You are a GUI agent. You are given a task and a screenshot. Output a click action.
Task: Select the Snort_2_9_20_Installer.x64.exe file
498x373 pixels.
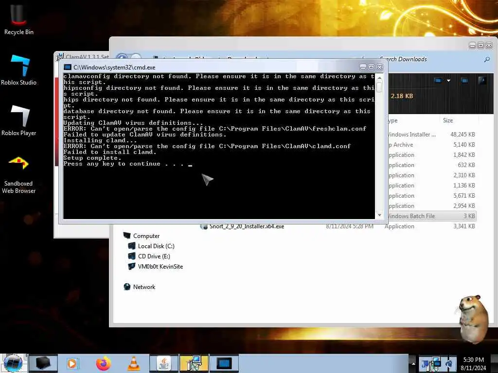point(247,226)
